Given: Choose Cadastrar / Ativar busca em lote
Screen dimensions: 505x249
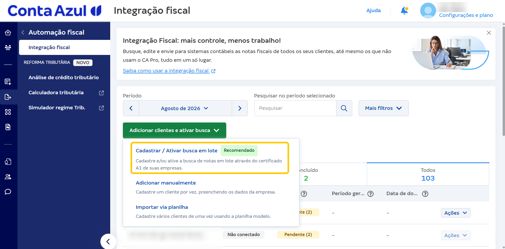Looking at the screenshot, I should pos(210,158).
